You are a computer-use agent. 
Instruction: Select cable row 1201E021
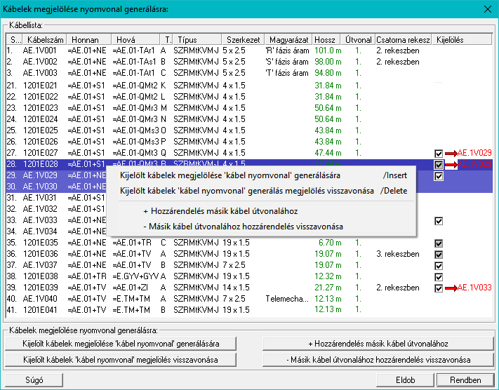click(250, 86)
